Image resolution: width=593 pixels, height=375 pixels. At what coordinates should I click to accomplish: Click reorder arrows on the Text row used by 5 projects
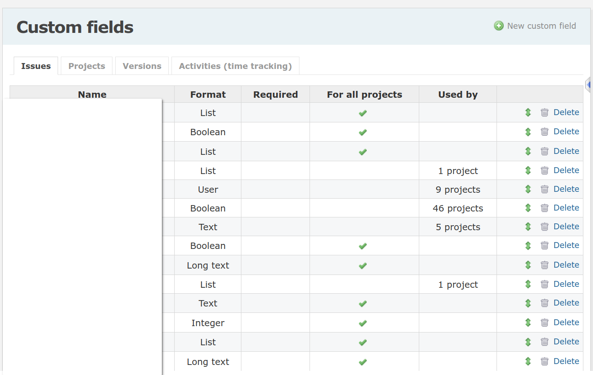[528, 227]
